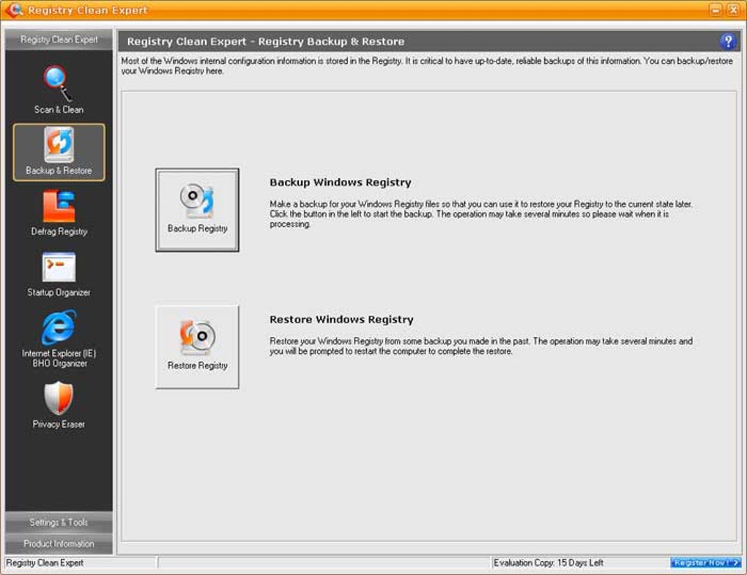Expand the Registry Clean Expert sidebar section

coord(59,40)
